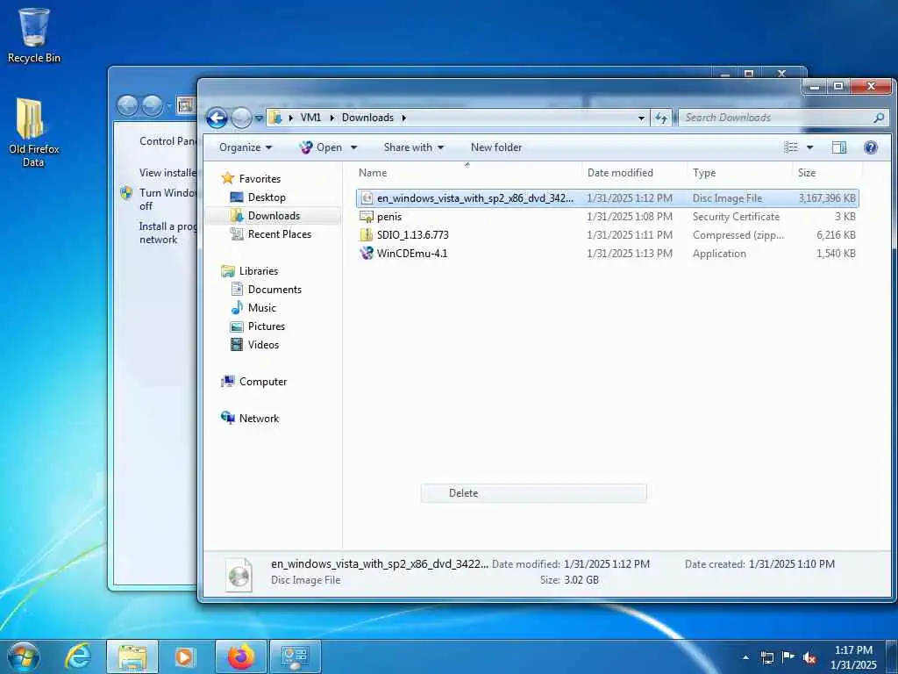Viewport: 898px width, 674px height.
Task: Click the Open button in toolbar
Action: (x=321, y=147)
